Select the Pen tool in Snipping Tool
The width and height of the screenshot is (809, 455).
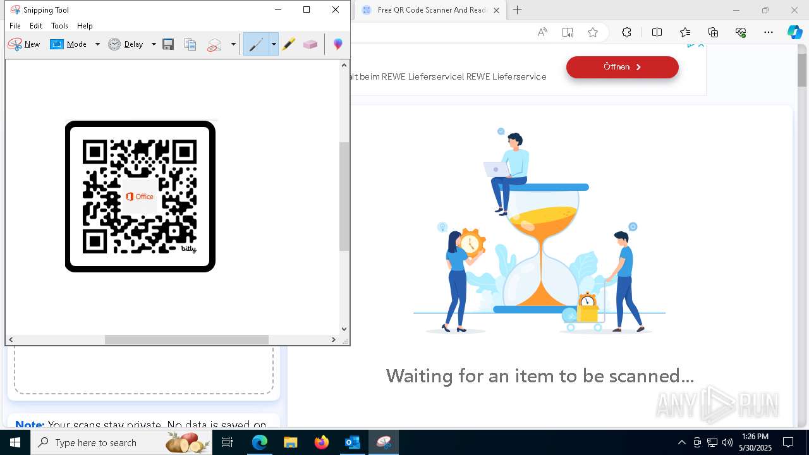256,44
